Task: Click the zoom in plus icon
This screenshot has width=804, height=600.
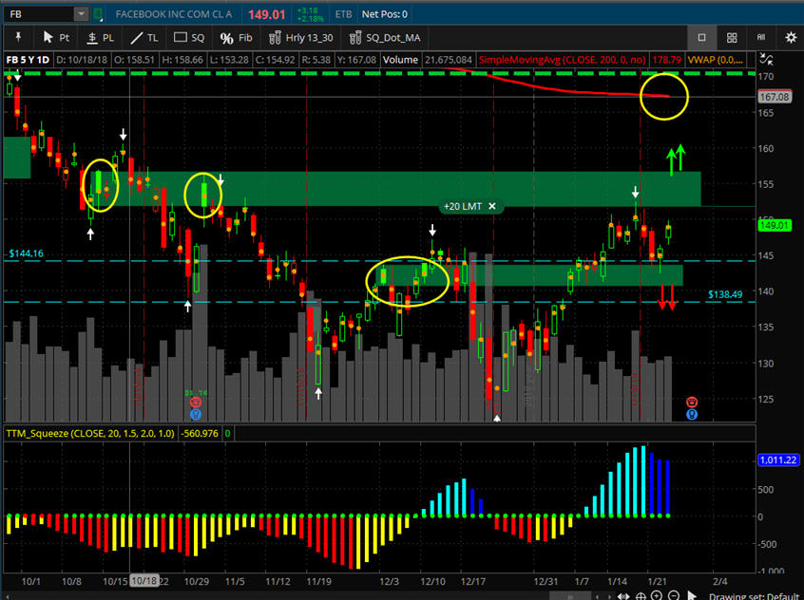Action: pos(657,595)
